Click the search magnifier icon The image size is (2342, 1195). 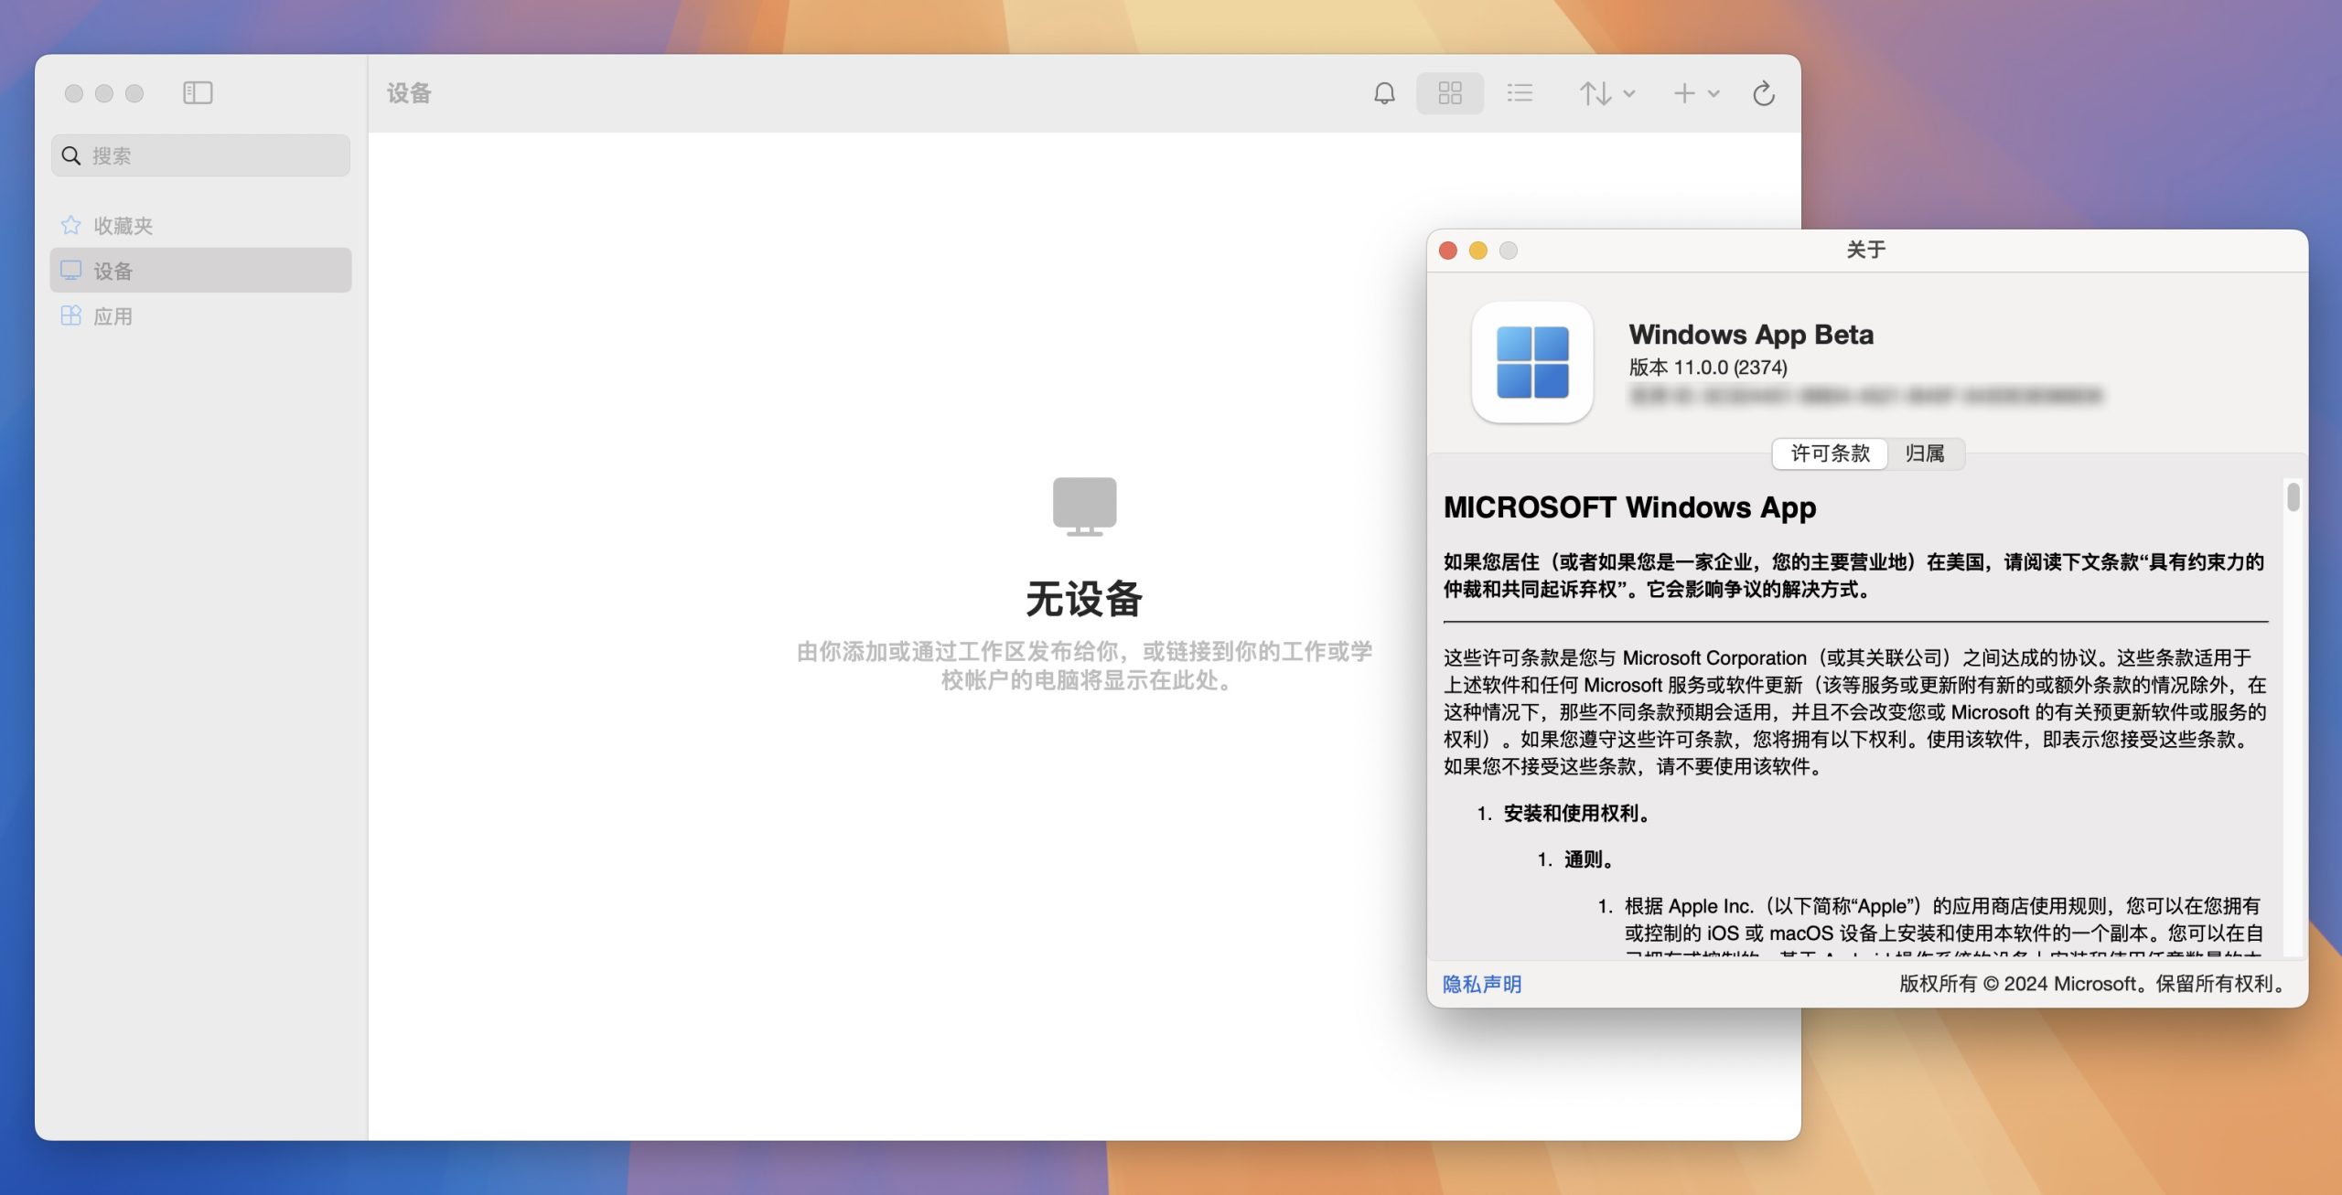[x=71, y=155]
